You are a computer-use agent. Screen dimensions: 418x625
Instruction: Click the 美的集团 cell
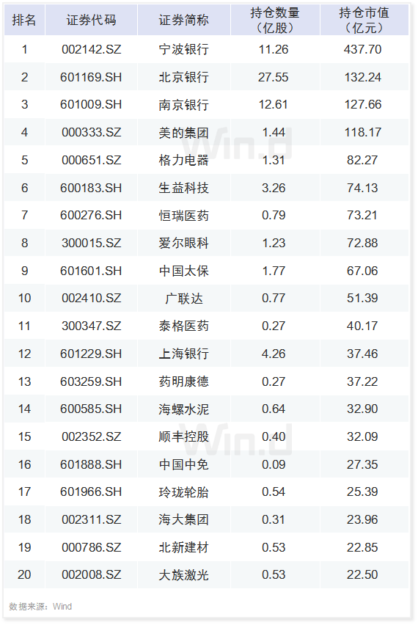[183, 132]
